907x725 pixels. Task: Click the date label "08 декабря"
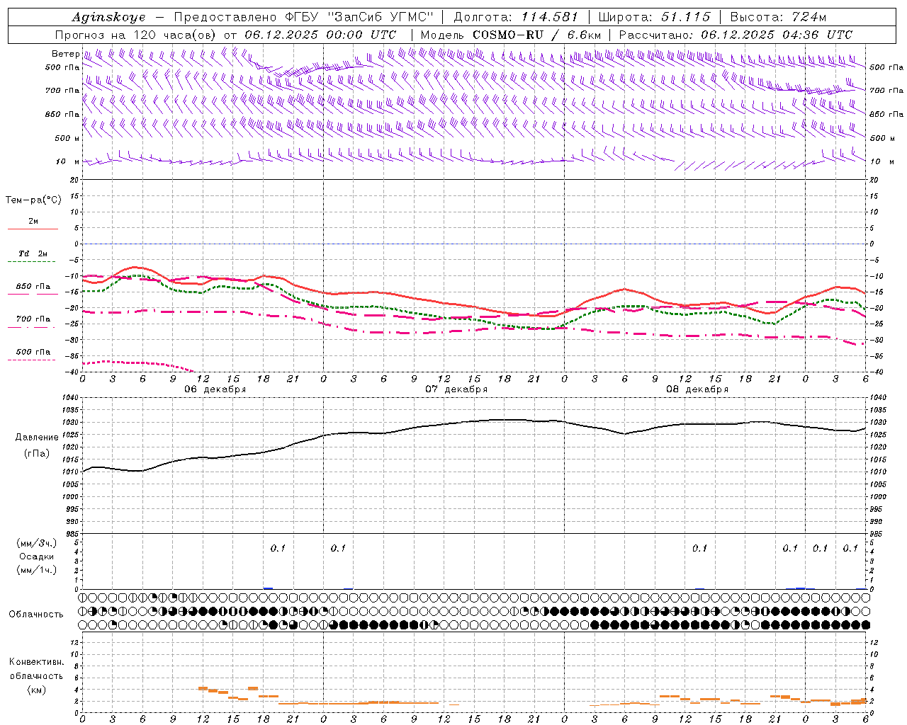tap(697, 389)
